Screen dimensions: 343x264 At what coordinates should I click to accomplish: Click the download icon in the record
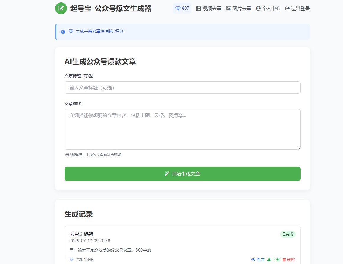pos(269,260)
